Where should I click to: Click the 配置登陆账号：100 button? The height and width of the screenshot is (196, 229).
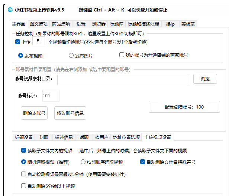184,107
